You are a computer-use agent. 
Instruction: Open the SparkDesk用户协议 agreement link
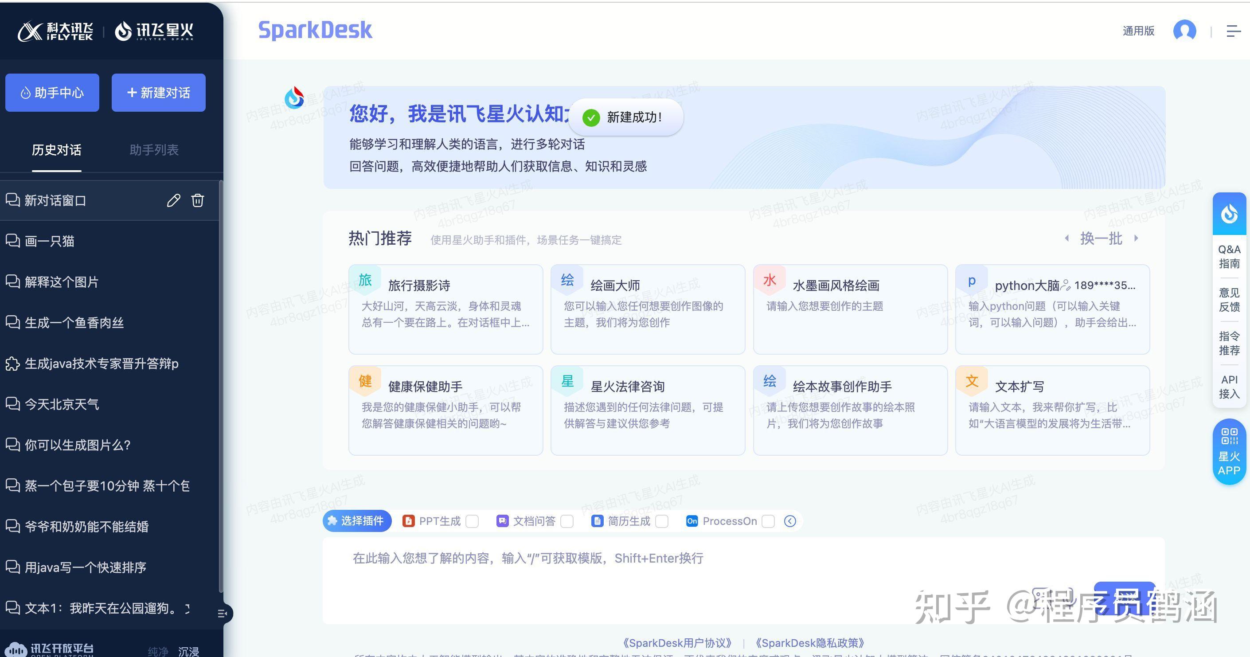677,642
